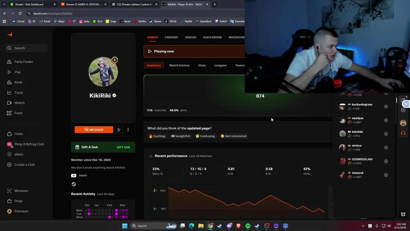The width and height of the screenshot is (410, 231).
Task: Show hidden system tray icons
Action: point(363,226)
